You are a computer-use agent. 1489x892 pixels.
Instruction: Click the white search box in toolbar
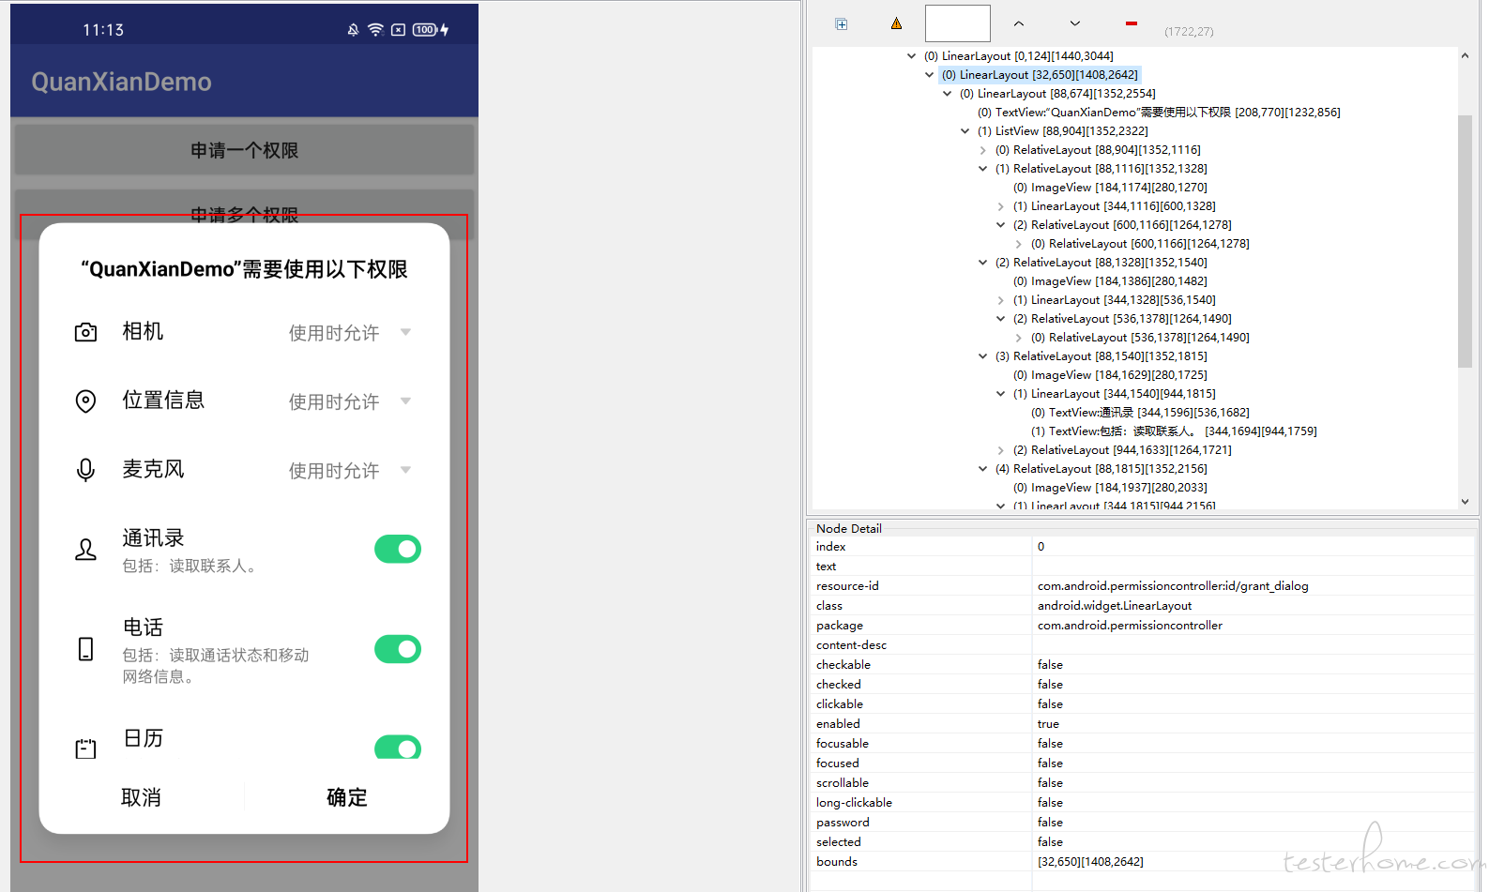point(958,23)
